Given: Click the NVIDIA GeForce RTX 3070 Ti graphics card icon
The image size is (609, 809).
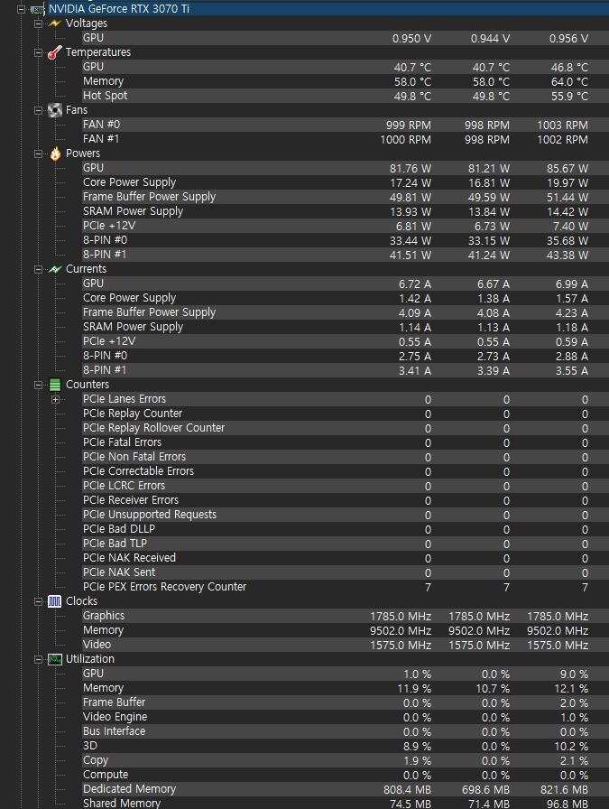Looking at the screenshot, I should [37, 9].
